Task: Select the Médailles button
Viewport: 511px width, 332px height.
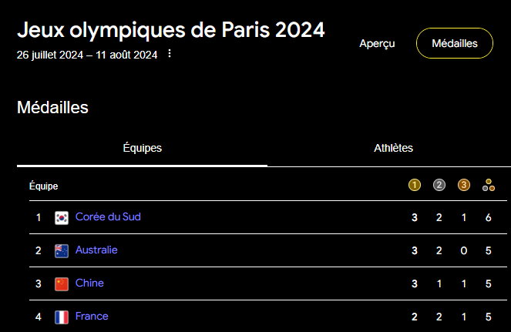Action: 454,43
